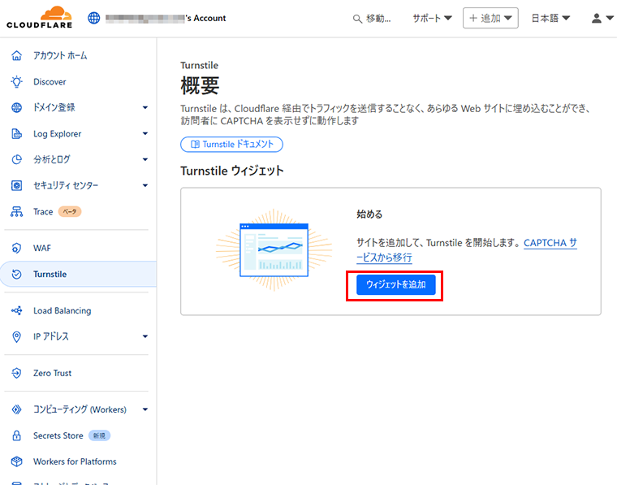Open the search magnifier icon

click(x=357, y=19)
